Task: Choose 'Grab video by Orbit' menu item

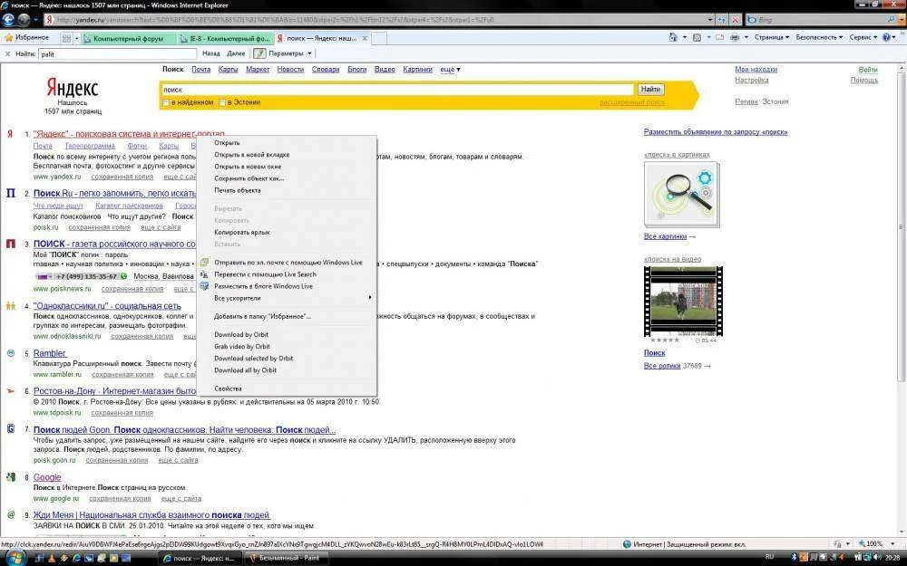Action: tap(242, 347)
